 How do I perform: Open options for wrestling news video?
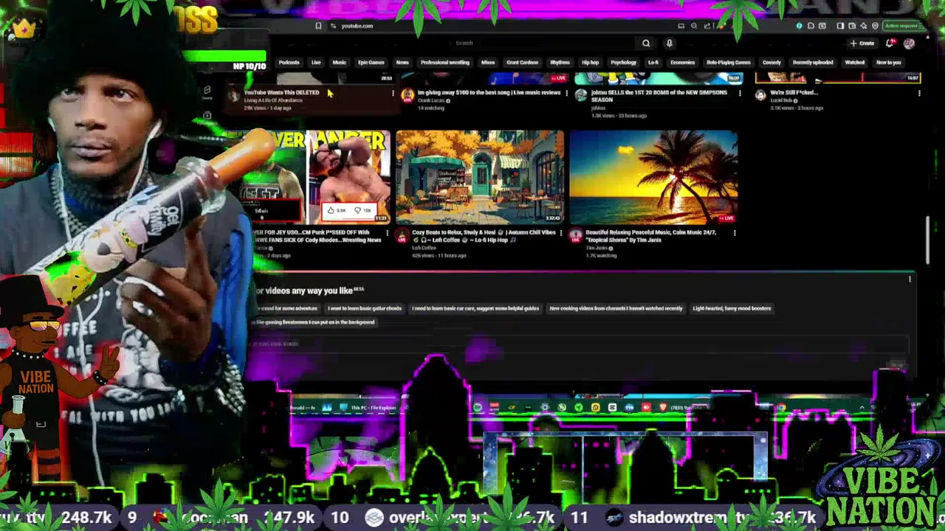click(x=387, y=233)
